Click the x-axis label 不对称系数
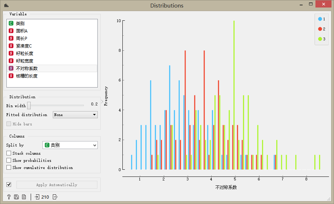This screenshot has width=334, height=204. [x=226, y=187]
